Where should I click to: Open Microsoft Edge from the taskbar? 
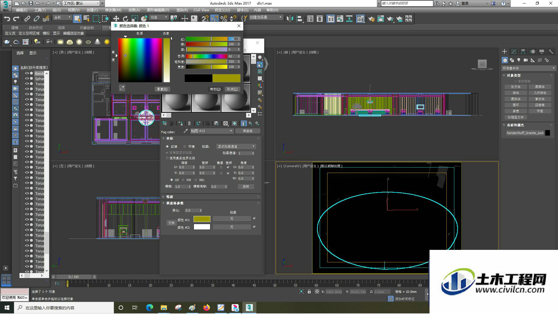(x=150, y=308)
